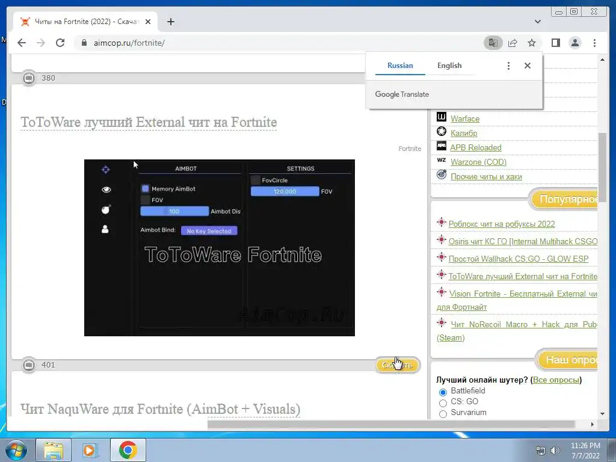
Task: Open Osiris чит КС ГО link
Action: click(x=523, y=242)
